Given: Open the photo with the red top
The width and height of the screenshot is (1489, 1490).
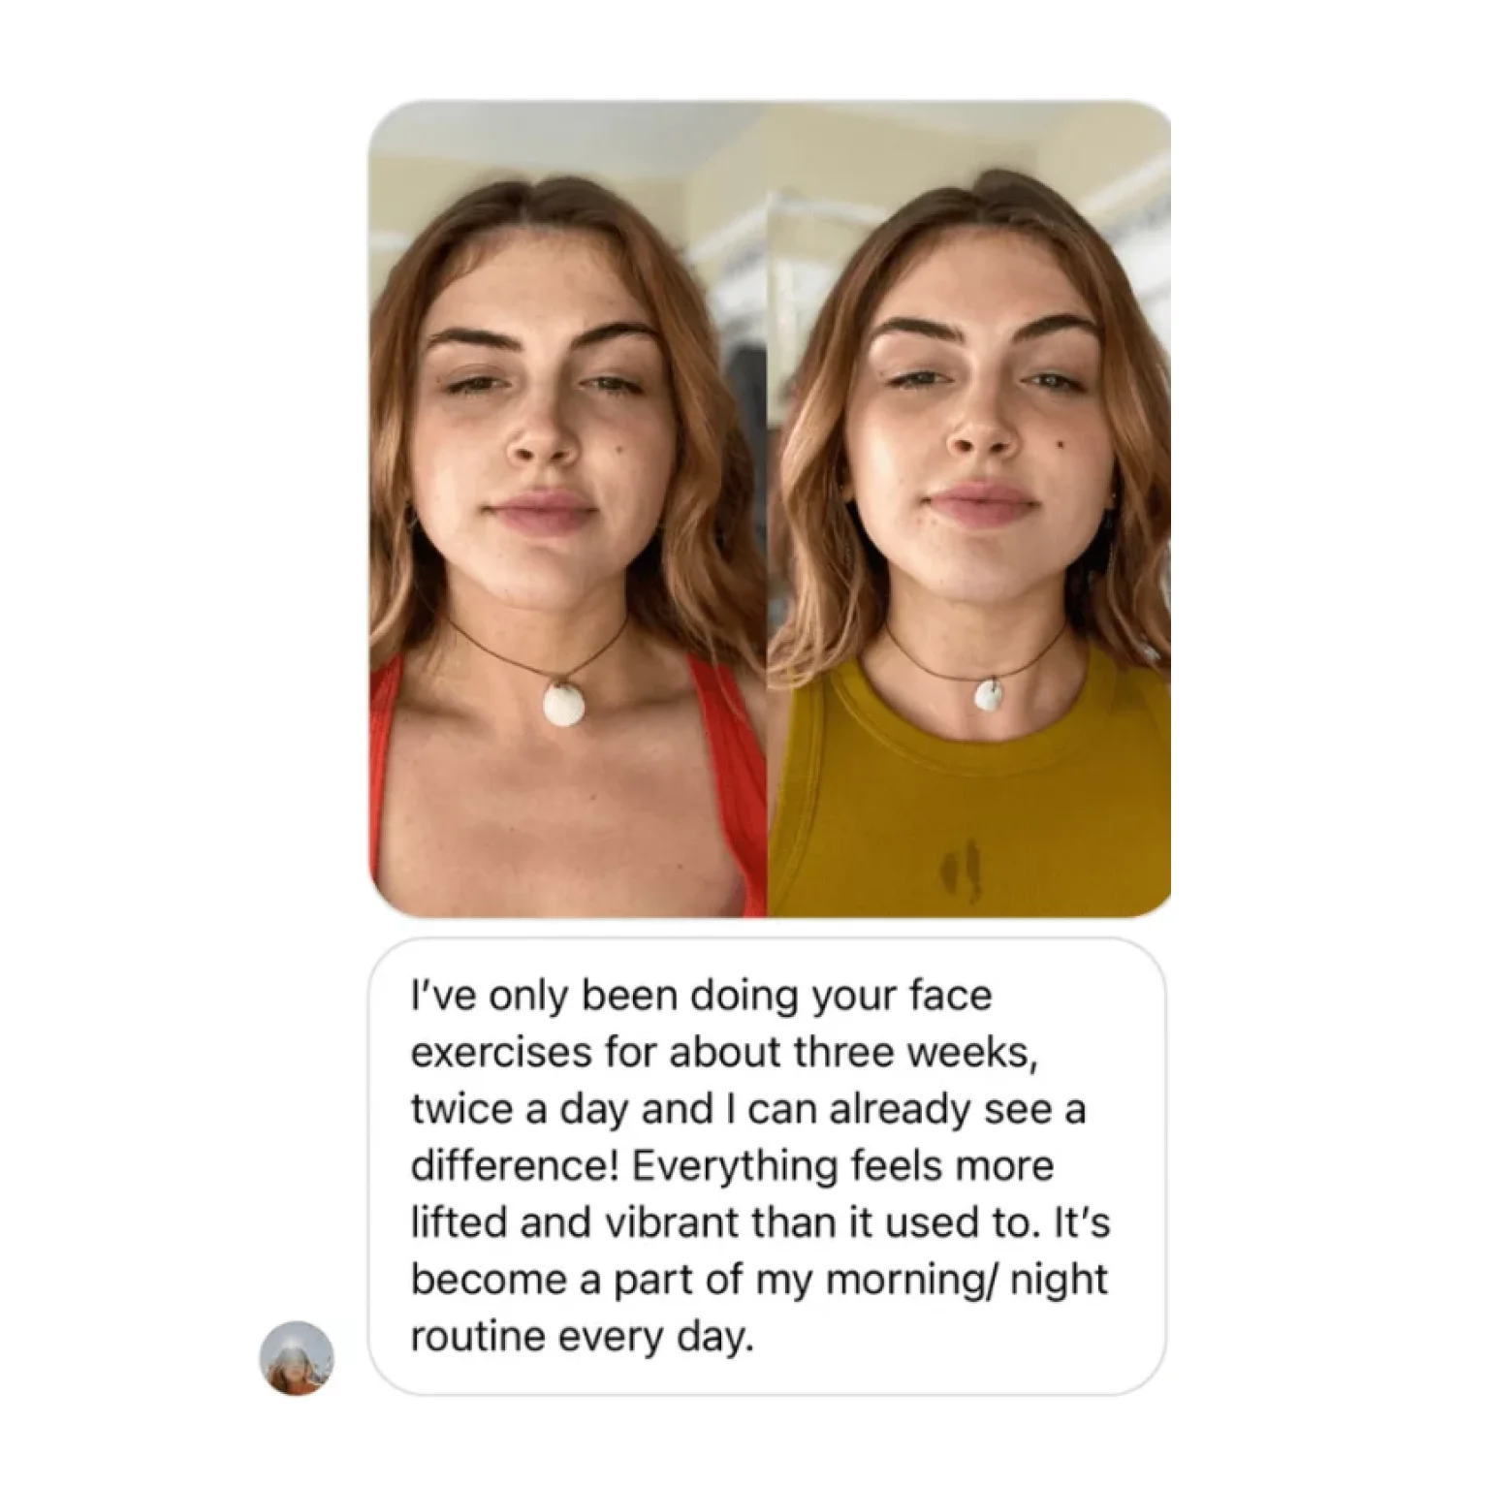Looking at the screenshot, I should point(568,509).
